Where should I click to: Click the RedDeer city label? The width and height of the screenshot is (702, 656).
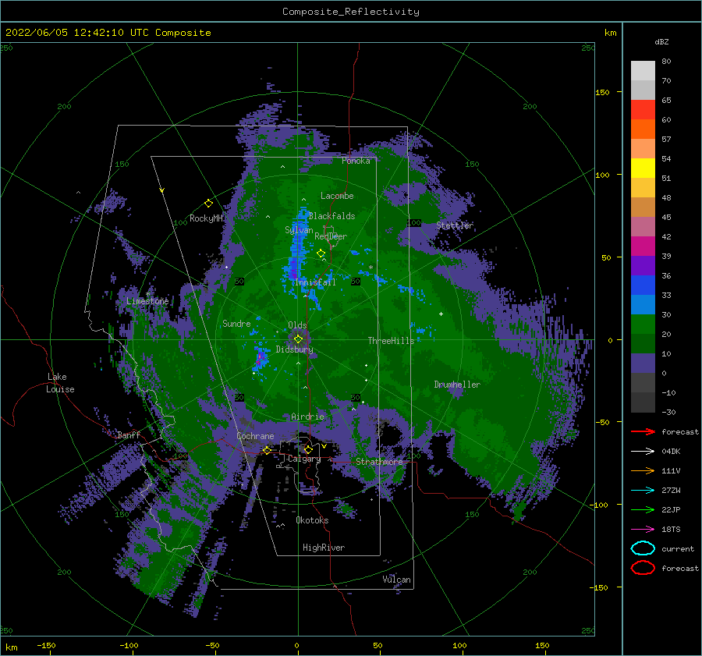tap(331, 236)
